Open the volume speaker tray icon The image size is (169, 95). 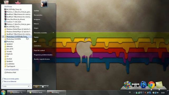click(x=158, y=93)
